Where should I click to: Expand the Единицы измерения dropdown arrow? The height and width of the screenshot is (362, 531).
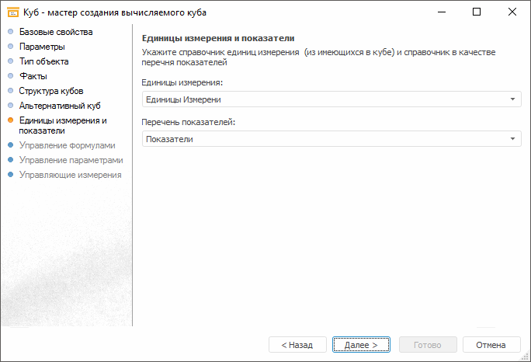click(x=513, y=99)
